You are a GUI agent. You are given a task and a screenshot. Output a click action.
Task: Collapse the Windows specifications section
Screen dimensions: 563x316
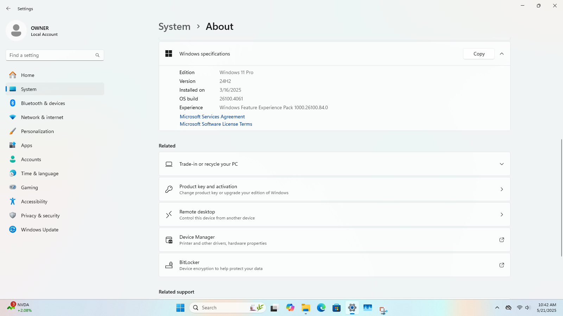tap(502, 54)
